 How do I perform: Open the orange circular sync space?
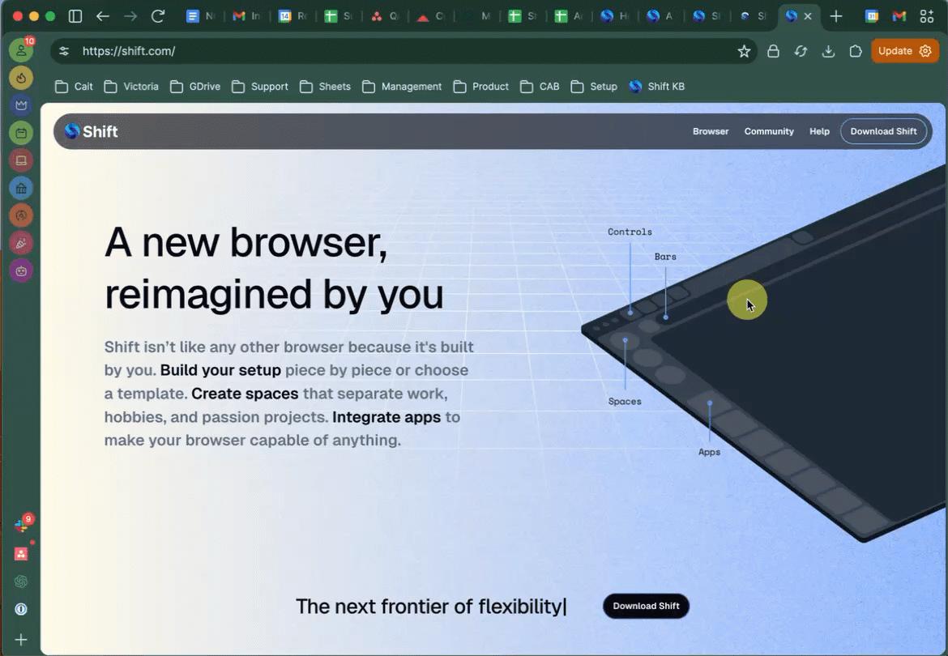pos(21,215)
